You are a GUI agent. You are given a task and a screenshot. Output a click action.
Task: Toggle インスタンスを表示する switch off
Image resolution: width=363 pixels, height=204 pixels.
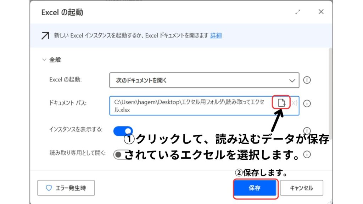tap(123, 131)
